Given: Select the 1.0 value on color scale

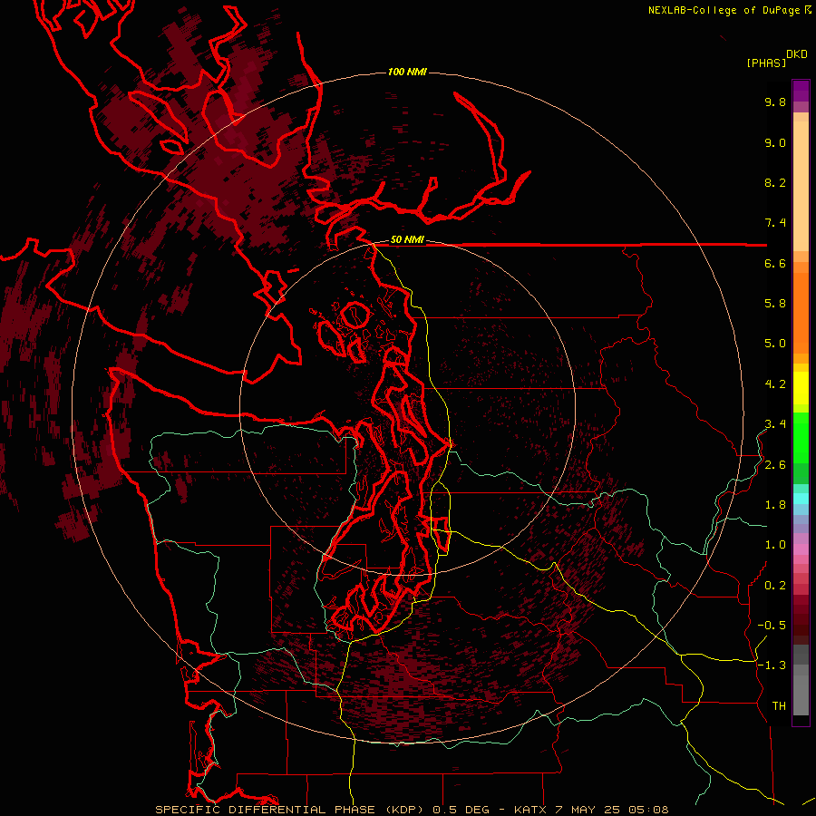Looking at the screenshot, I should [x=775, y=545].
